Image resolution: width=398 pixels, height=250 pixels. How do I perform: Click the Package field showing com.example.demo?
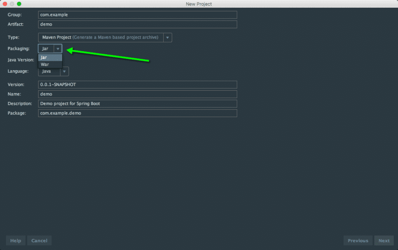[x=137, y=113]
